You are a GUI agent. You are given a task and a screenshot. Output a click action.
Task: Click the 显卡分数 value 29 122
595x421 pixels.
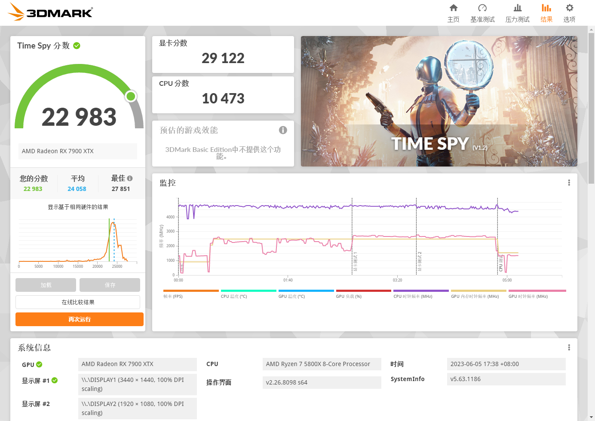pos(223,58)
